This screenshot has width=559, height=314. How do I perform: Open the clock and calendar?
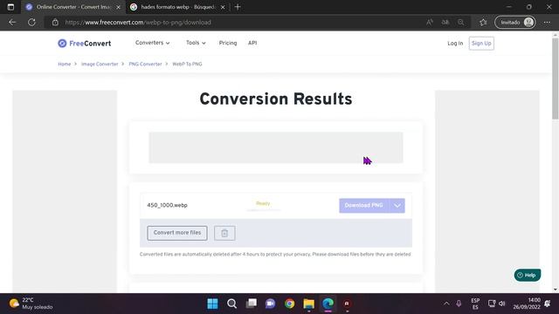(x=527, y=304)
